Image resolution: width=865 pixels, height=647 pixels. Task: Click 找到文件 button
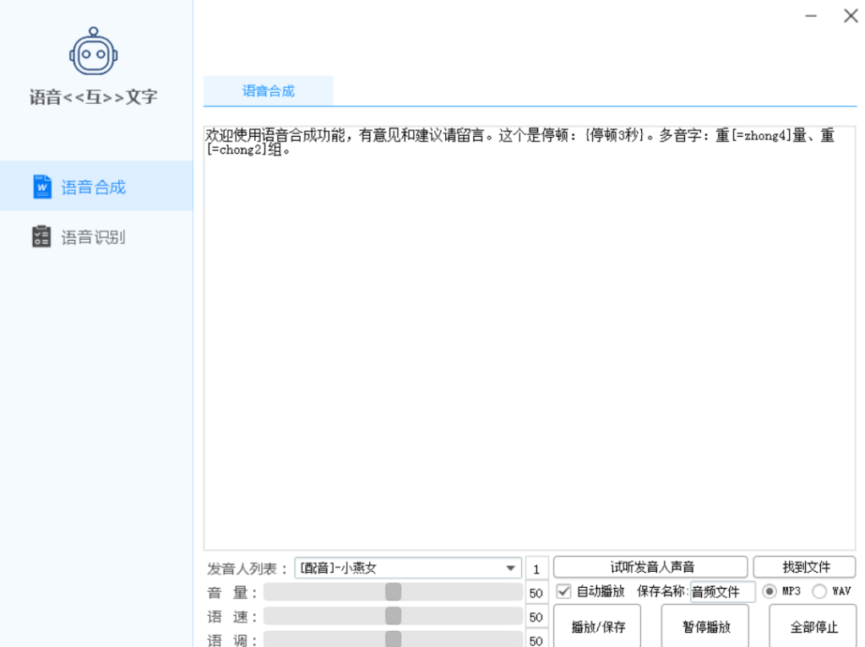(805, 567)
